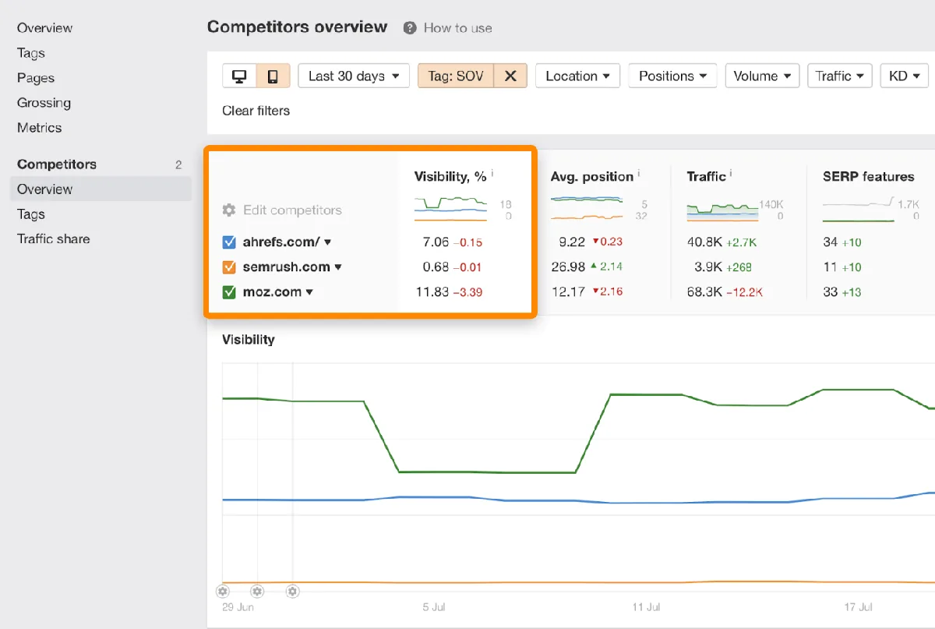Click Clear filters link
This screenshot has width=935, height=629.
coord(256,111)
